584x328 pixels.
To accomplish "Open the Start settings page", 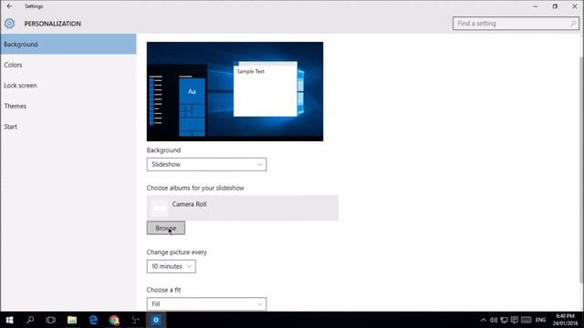I will 68,127.
